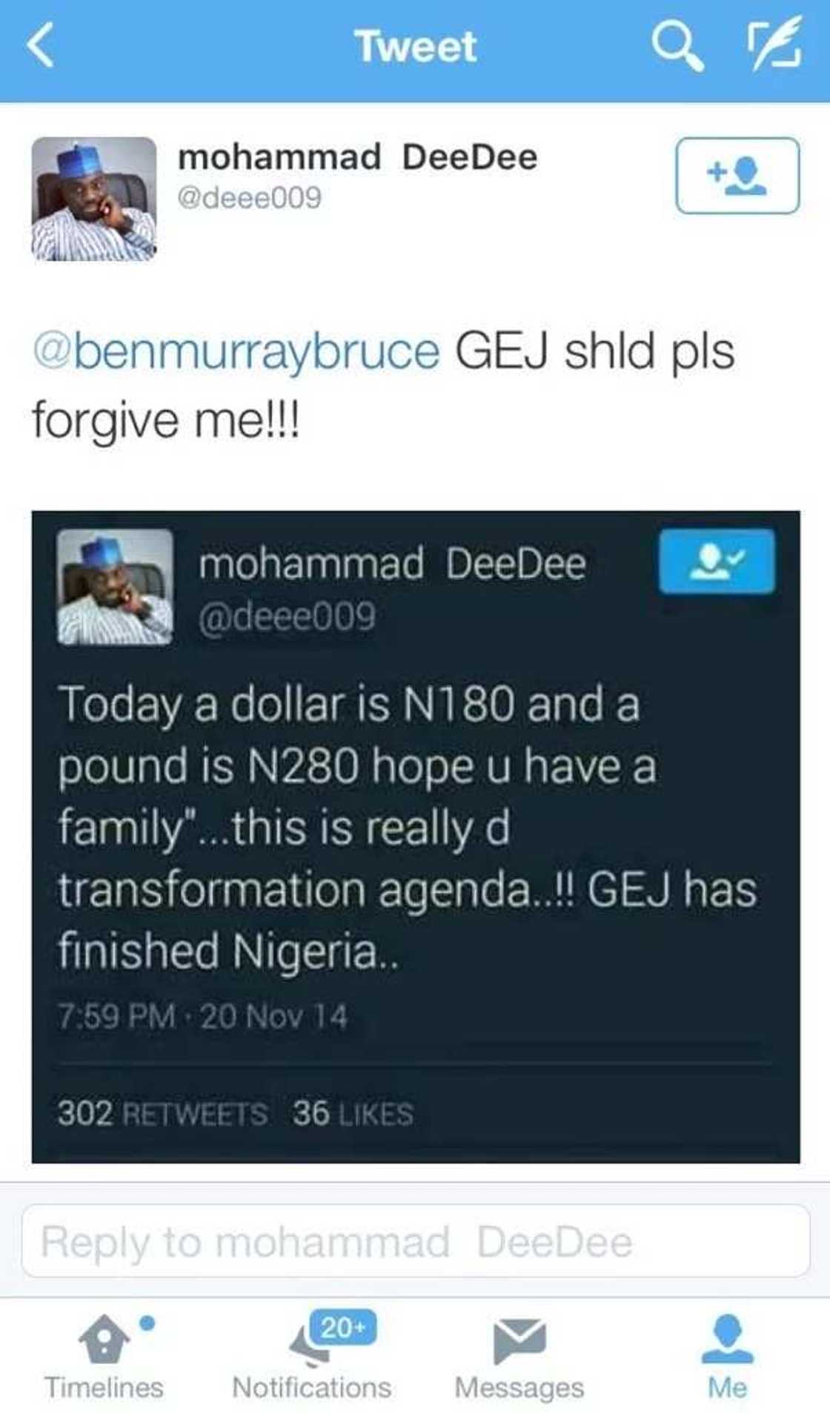This screenshot has width=830, height=1413.
Task: Tap the avatar inside the embedded tweet
Action: click(x=116, y=586)
